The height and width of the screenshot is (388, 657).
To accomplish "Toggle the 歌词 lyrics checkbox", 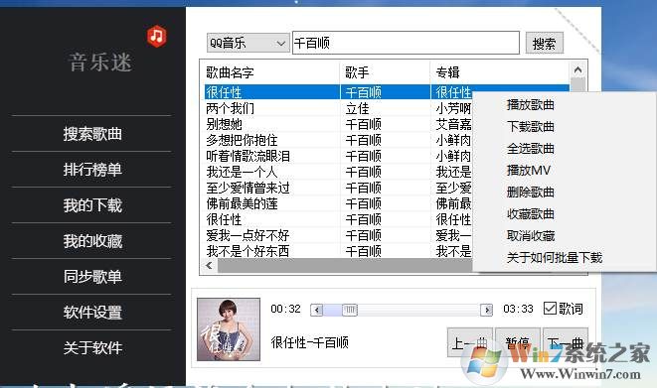I will coord(550,309).
